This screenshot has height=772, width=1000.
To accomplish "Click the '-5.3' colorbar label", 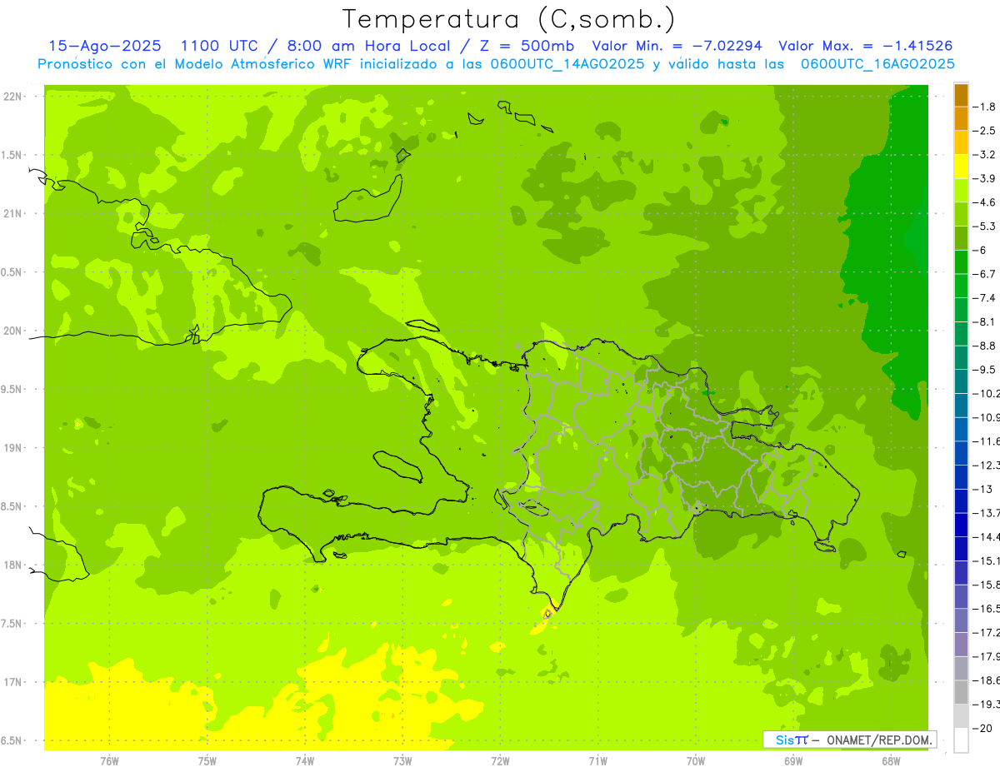I will (x=984, y=226).
